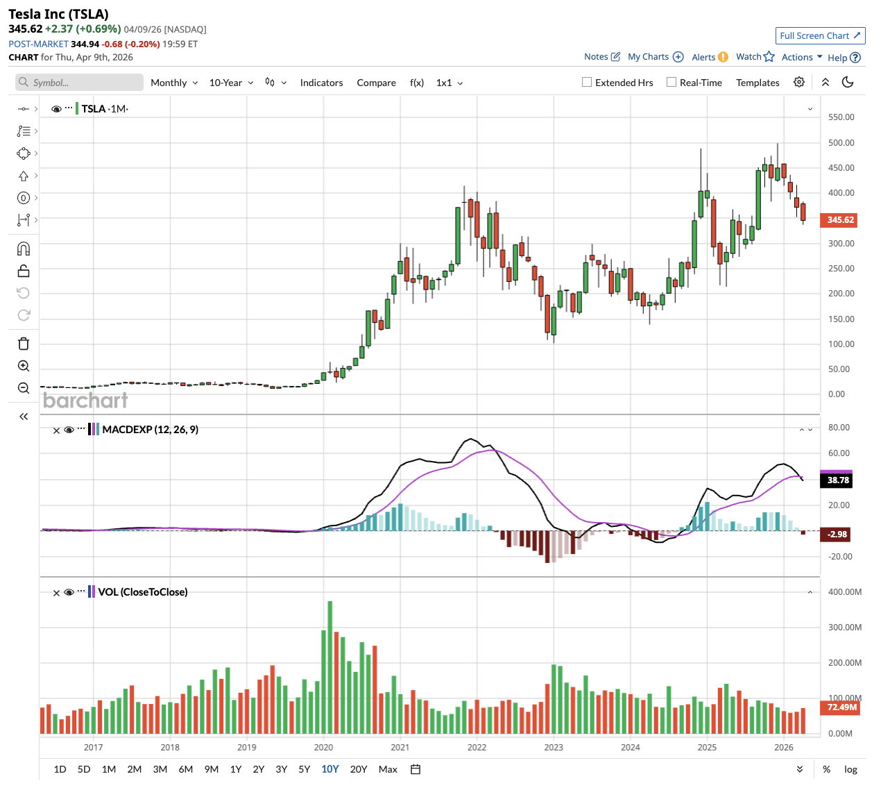Zoom in using the magnifier plus icon
This screenshot has width=881, height=790.
point(24,366)
